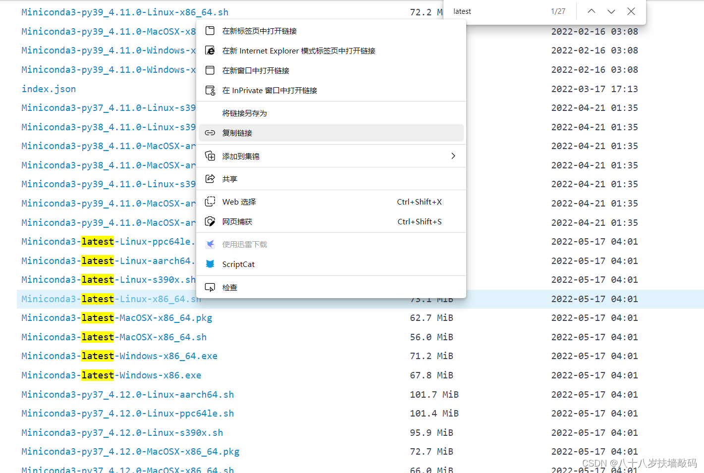
Task: Click the share icon in context menu
Action: coord(210,179)
